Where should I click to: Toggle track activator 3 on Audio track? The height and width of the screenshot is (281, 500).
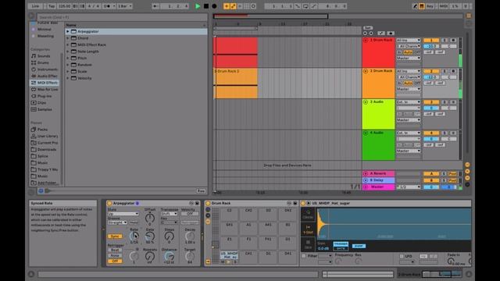[431, 102]
